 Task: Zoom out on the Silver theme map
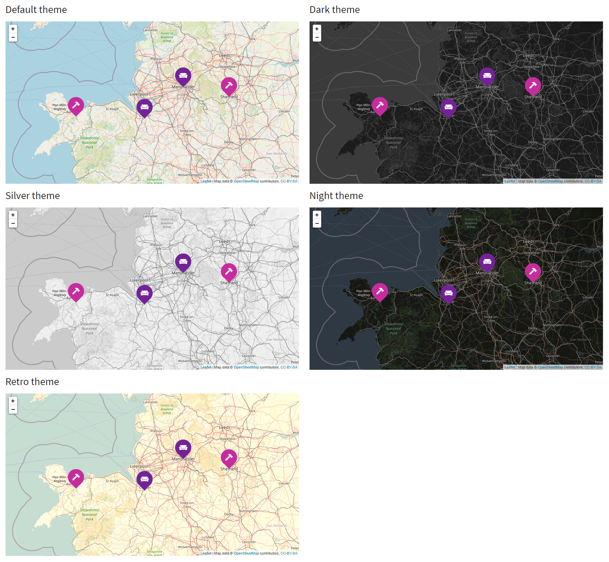(13, 223)
